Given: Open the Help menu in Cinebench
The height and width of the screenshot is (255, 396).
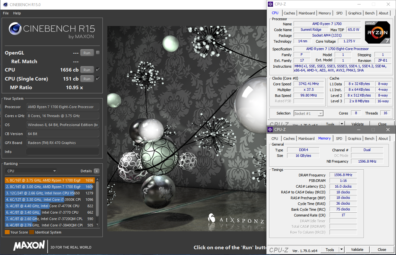Looking at the screenshot, I should [17, 13].
